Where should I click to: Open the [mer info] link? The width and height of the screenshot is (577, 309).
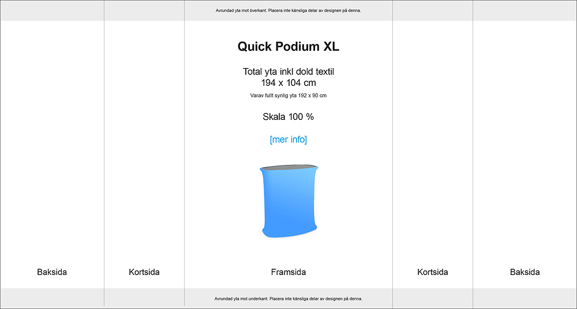288,140
